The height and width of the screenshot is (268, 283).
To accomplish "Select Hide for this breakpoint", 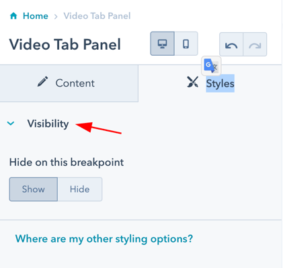I will 80,189.
